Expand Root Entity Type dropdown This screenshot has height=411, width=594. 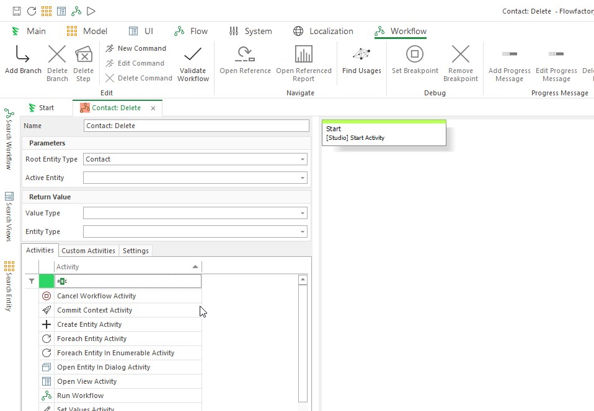[x=303, y=159]
